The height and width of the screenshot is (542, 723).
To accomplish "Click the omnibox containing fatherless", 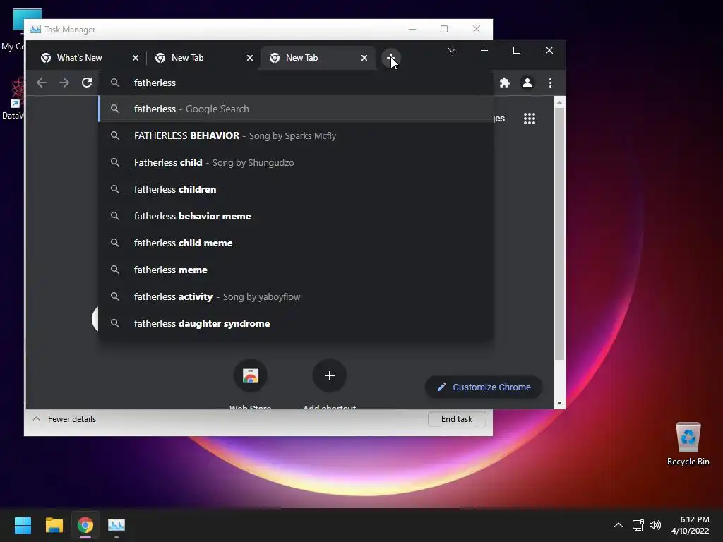I will 295,83.
